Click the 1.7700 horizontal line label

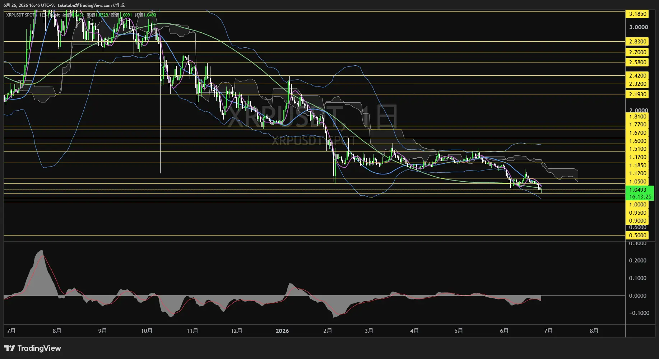pyautogui.click(x=638, y=125)
